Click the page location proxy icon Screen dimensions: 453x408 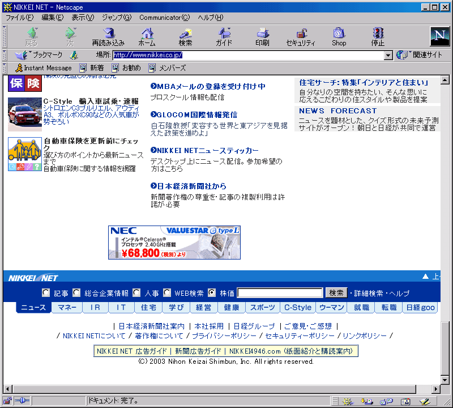[x=74, y=55]
